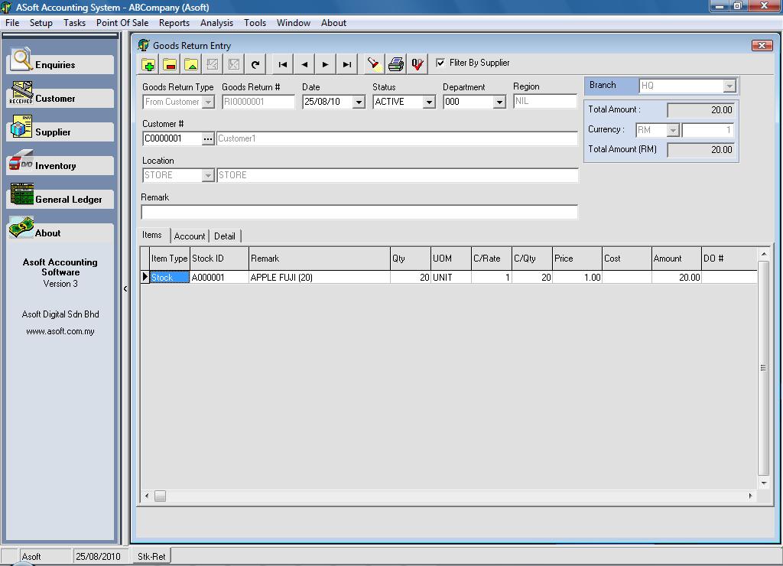Screen dimensions: 783x566
Task: Open the File menu
Action: [x=12, y=23]
